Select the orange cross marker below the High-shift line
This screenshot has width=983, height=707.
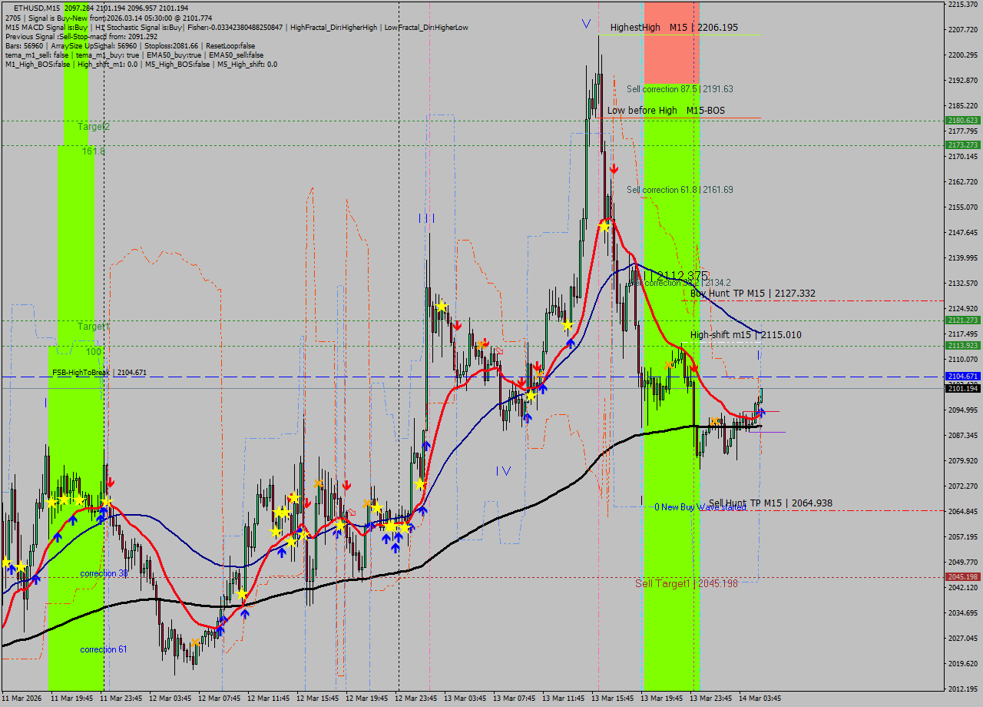coord(668,365)
